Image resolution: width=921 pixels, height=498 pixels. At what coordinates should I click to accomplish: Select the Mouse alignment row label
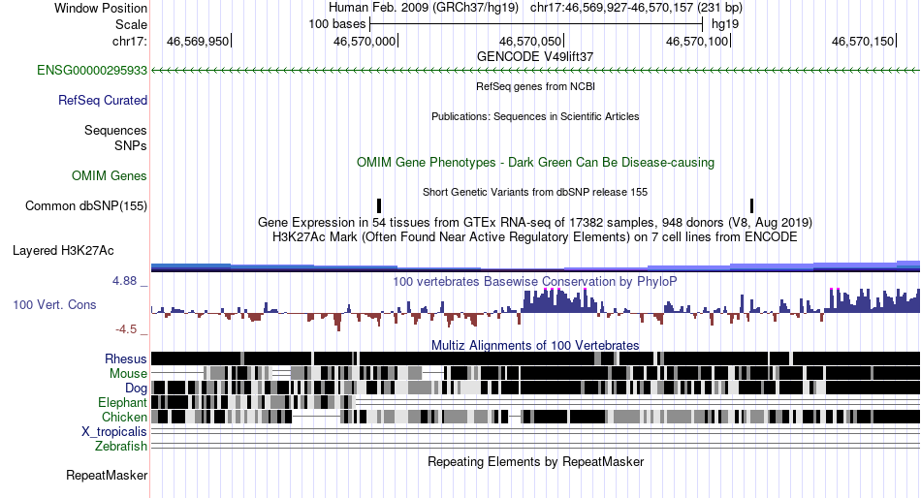128,374
